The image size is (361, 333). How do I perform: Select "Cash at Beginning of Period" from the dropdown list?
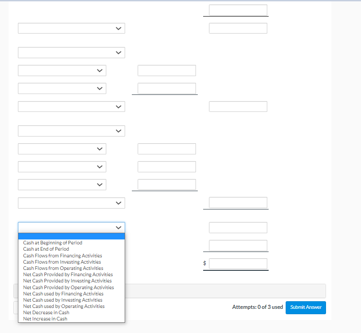pos(52,243)
